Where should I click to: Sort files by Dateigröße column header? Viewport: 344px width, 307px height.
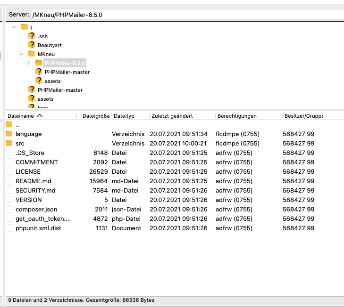coord(96,116)
